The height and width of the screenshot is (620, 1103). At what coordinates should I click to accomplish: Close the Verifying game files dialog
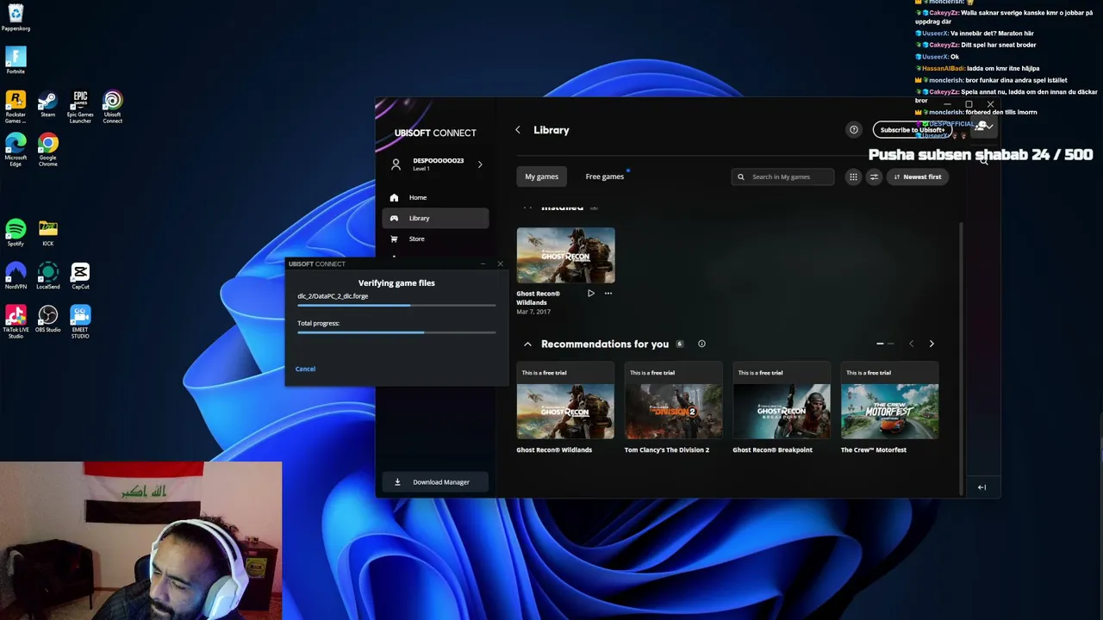point(500,263)
